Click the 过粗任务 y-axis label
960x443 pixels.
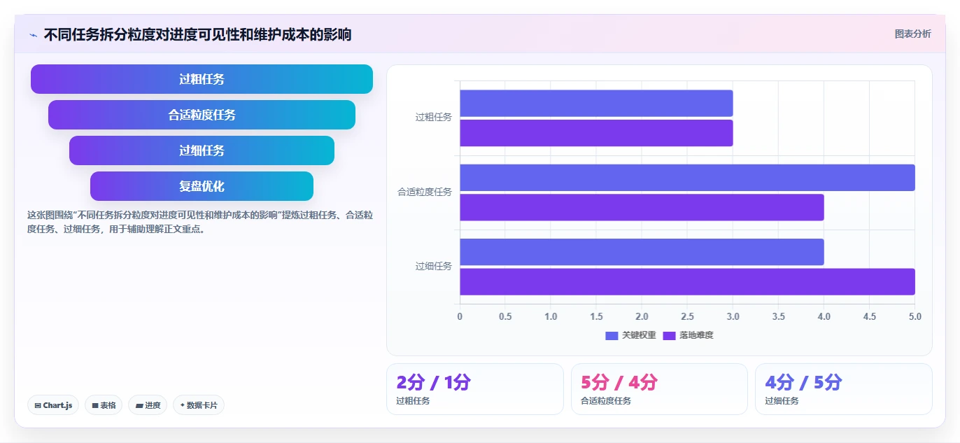[434, 118]
